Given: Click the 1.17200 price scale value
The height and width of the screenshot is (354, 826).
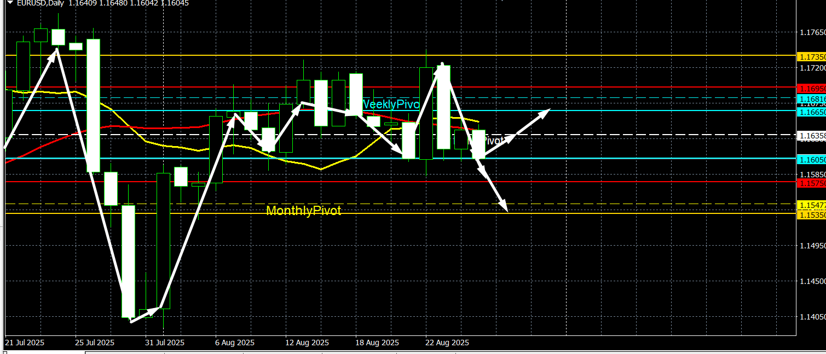Looking at the screenshot, I should 812,68.
